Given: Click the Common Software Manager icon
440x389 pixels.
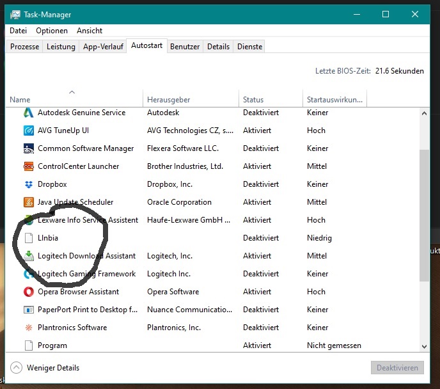Looking at the screenshot, I should point(28,148).
